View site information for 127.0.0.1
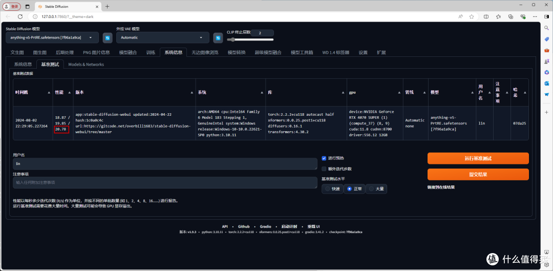This screenshot has height=271, width=553. point(35,16)
